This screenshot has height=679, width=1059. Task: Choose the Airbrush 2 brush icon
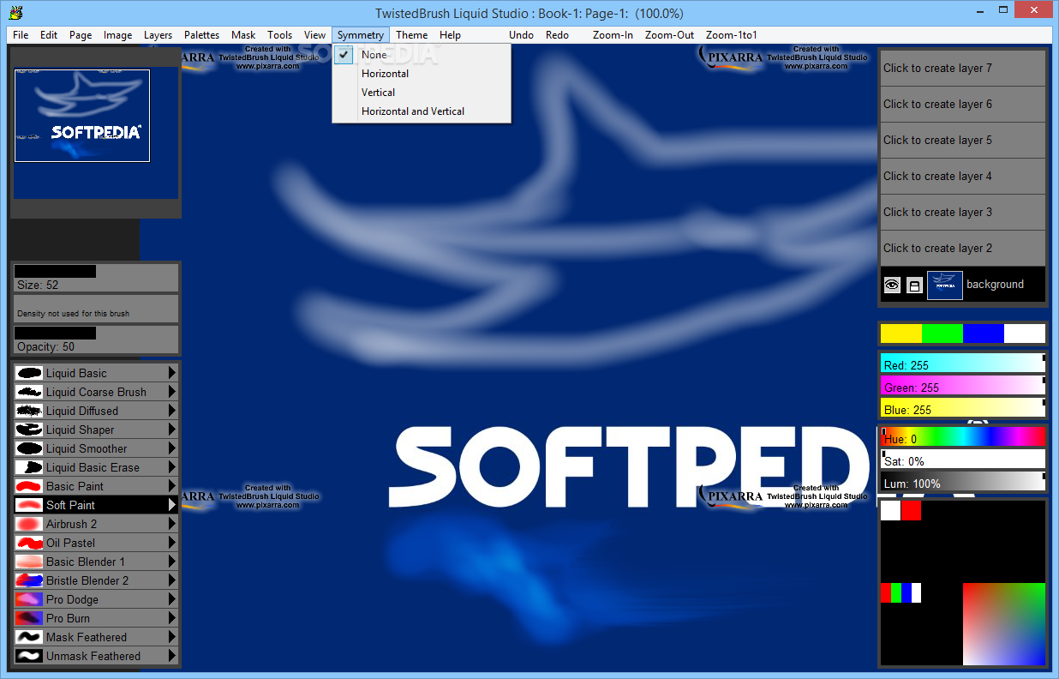(29, 524)
